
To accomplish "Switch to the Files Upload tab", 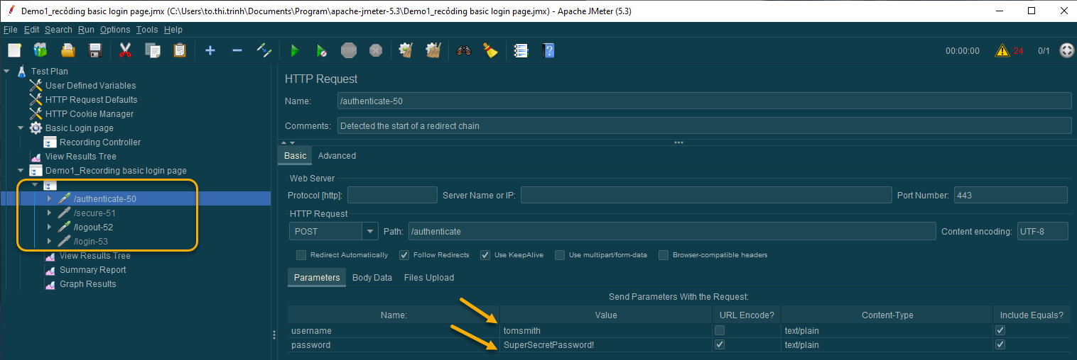I will [429, 278].
